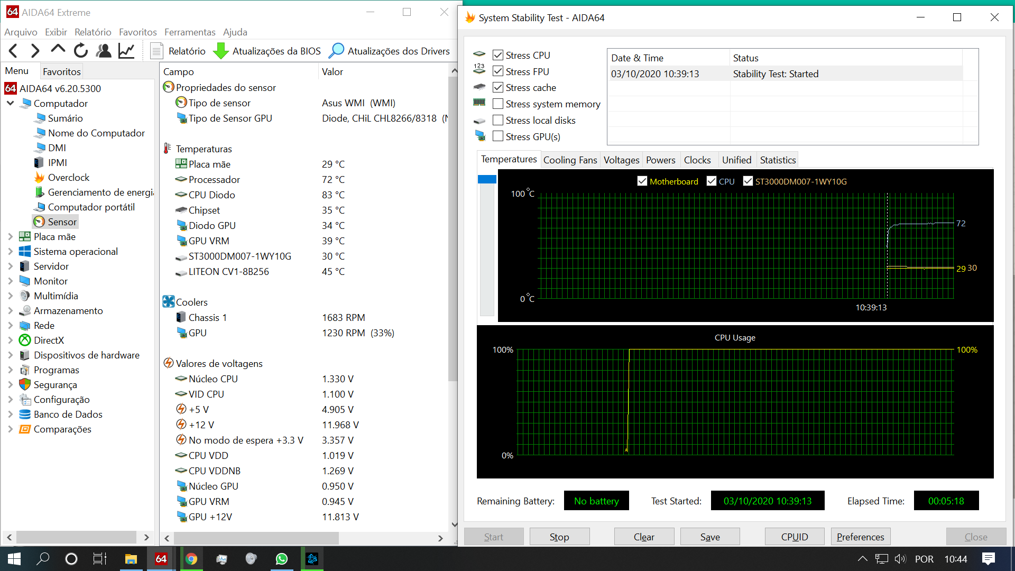Expand the DirectX tree node
Image resolution: width=1015 pixels, height=571 pixels.
[10, 340]
